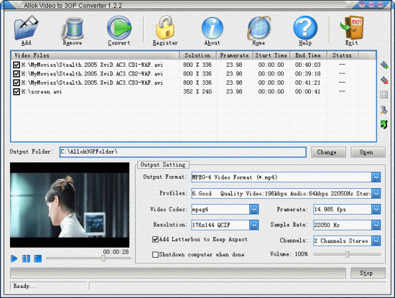This screenshot has height=298, width=395.
Task: Click the tools icon beside the list
Action: click(x=384, y=110)
